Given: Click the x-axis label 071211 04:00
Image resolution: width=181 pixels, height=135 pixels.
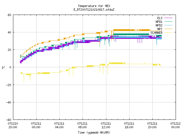Looking at the screenshot, I should tap(59, 125).
